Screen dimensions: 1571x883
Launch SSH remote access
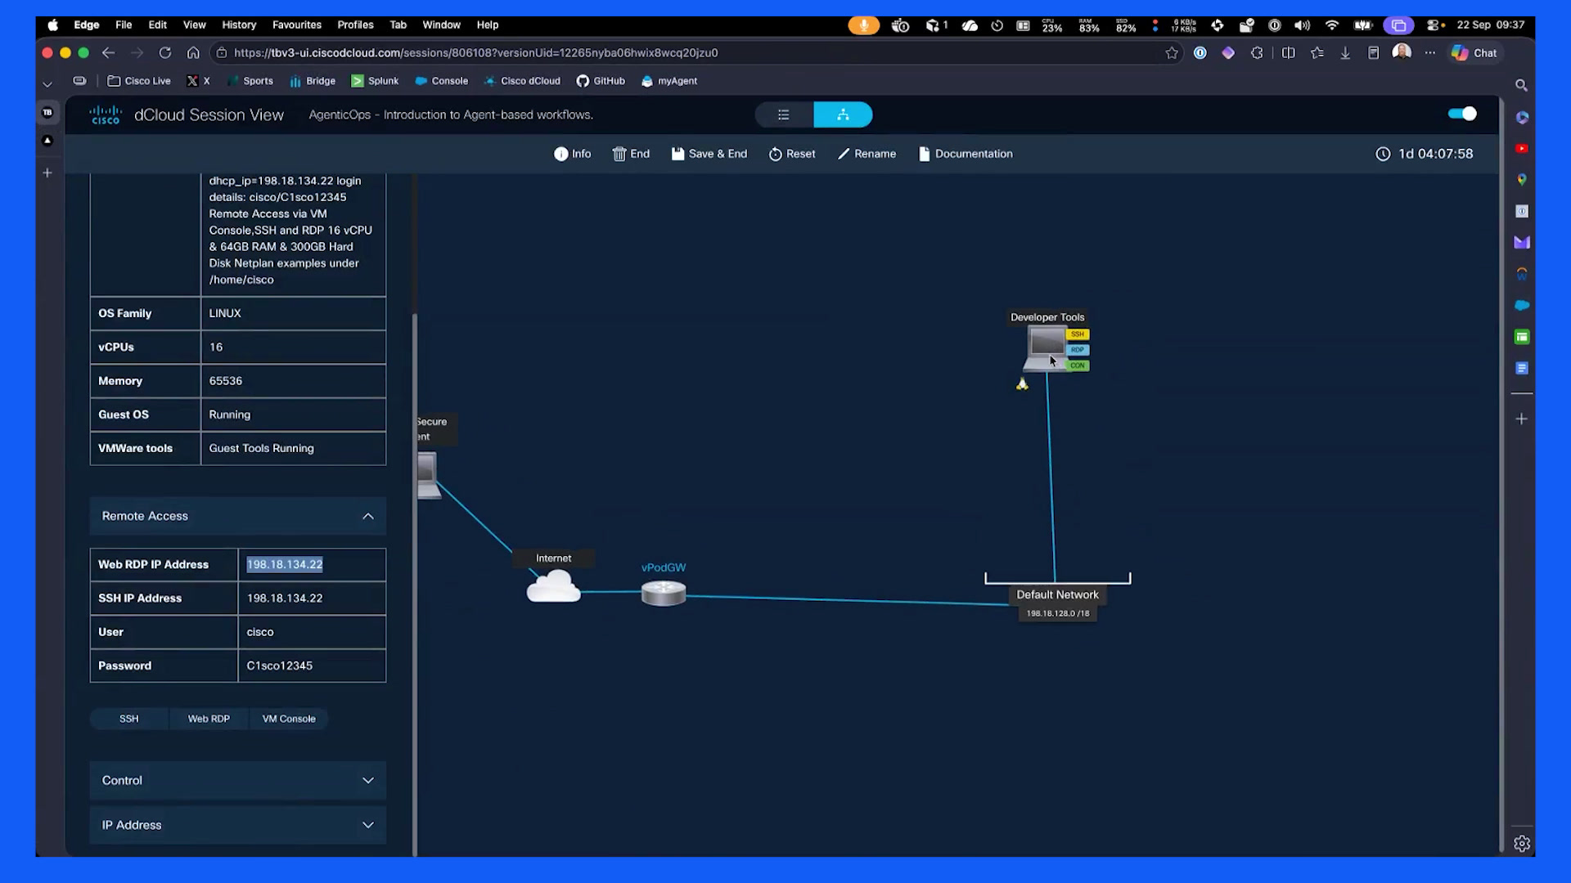click(129, 719)
